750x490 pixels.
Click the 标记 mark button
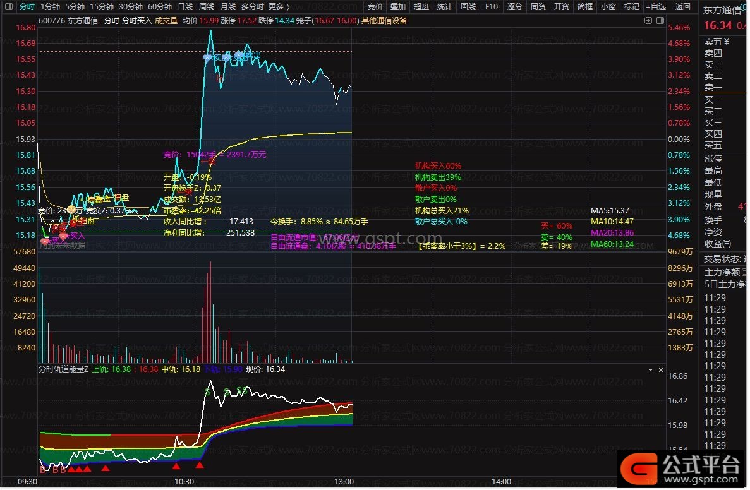pos(631,7)
